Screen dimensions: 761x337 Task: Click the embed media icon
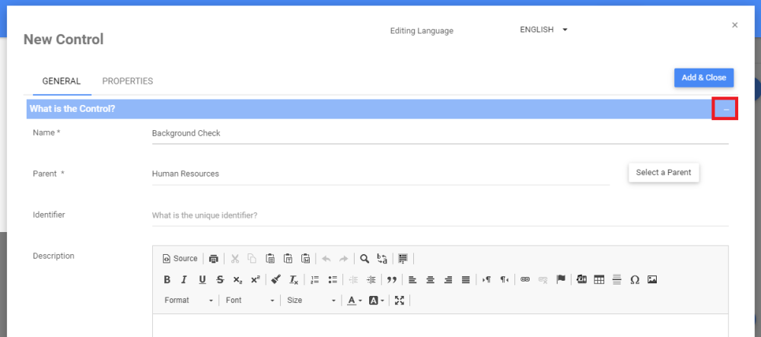(x=582, y=279)
